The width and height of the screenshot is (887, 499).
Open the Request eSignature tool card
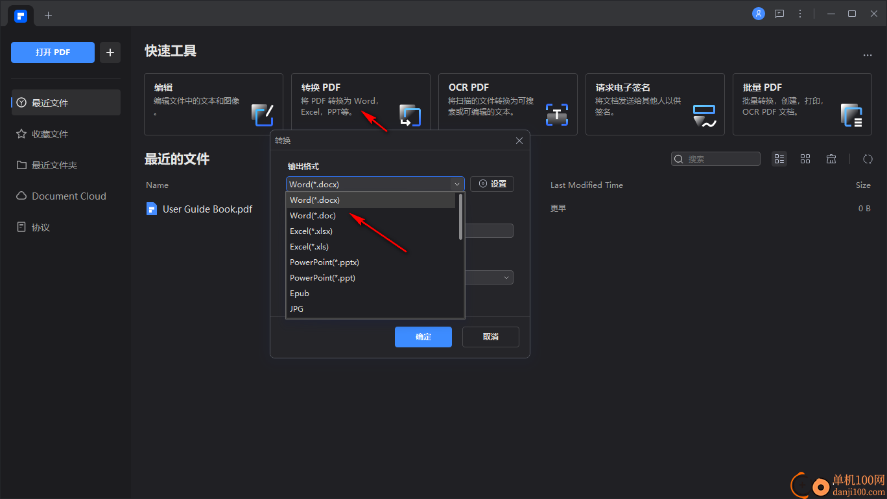tap(655, 104)
